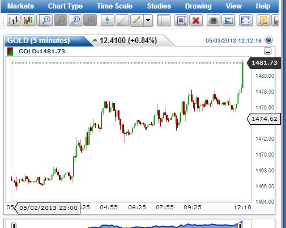Click the 09:25 time axis label
The height and width of the screenshot is (228, 286).
(x=193, y=208)
